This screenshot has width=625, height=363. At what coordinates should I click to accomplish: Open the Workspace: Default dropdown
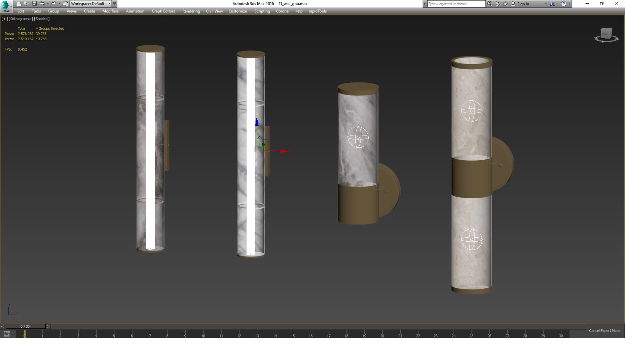tap(91, 4)
